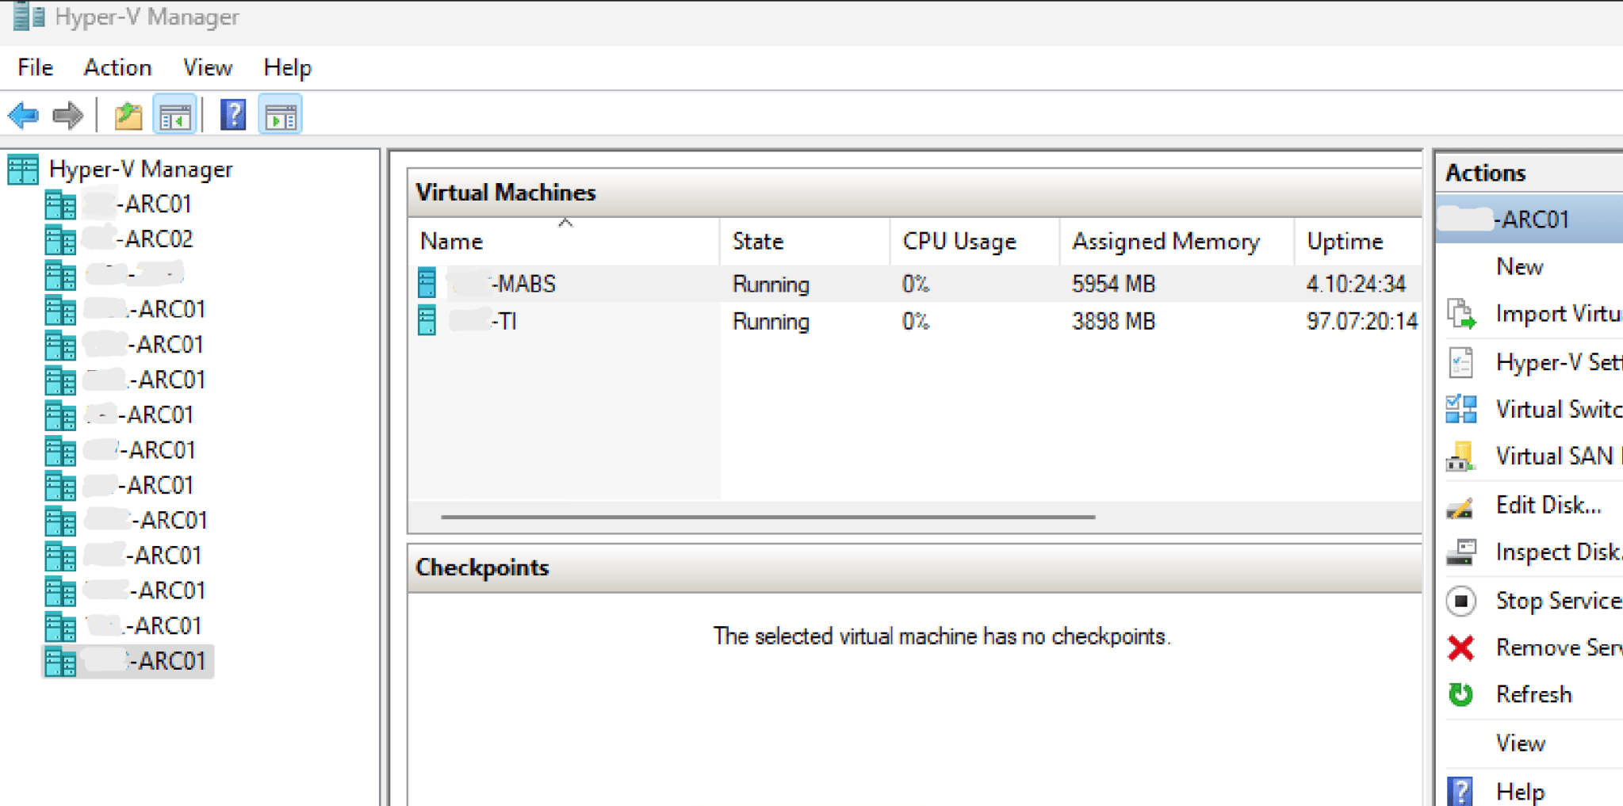Click New in the Actions pane
1623x806 pixels.
(x=1519, y=267)
